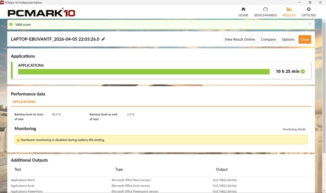Click the Compare button
The image size is (326, 193).
(268, 39)
